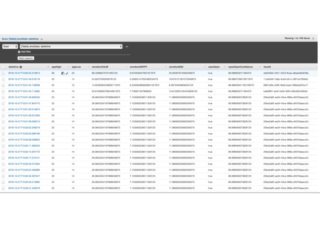Image resolution: width=320 pixels, height=227 pixels.
Task: Copy the ageHigh value 38 with the copy icon
Action: (63, 73)
